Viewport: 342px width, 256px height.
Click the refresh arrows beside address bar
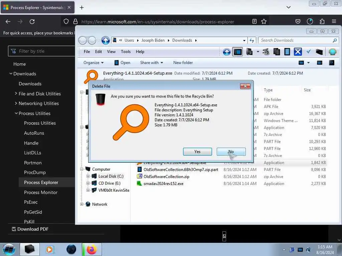coord(252,40)
